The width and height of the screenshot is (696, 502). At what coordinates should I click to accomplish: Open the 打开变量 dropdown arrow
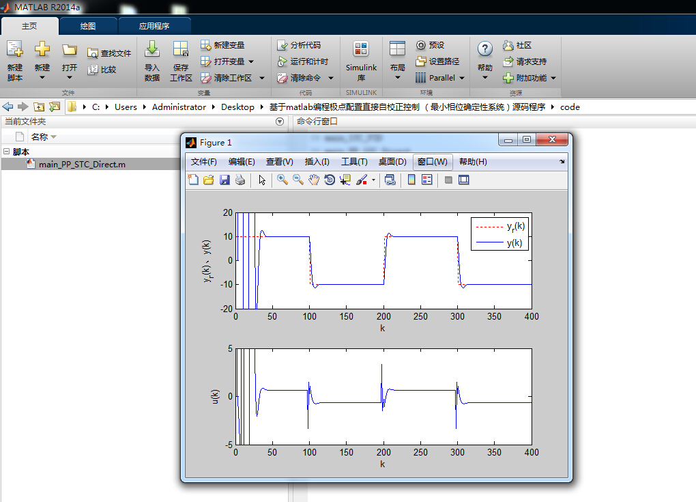click(251, 61)
